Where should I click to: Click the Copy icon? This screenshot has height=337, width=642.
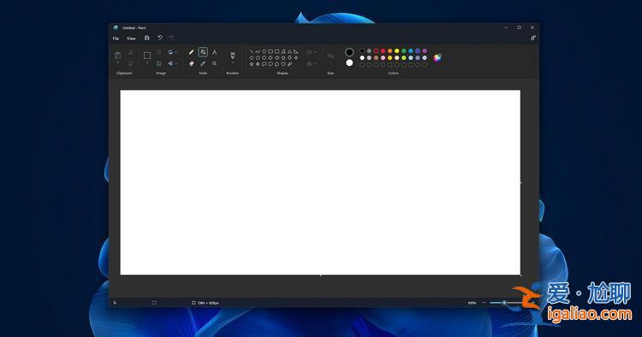tap(131, 63)
